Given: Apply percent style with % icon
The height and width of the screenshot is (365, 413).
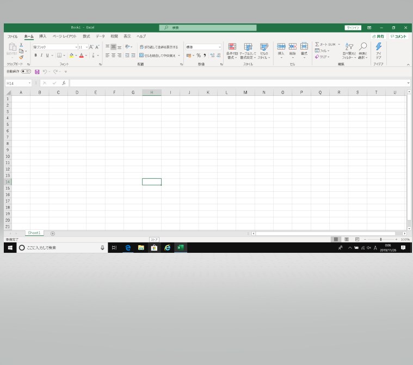Looking at the screenshot, I should click(199, 55).
